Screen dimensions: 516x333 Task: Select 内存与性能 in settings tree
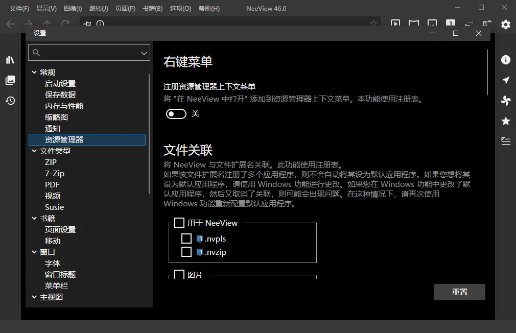click(x=64, y=106)
